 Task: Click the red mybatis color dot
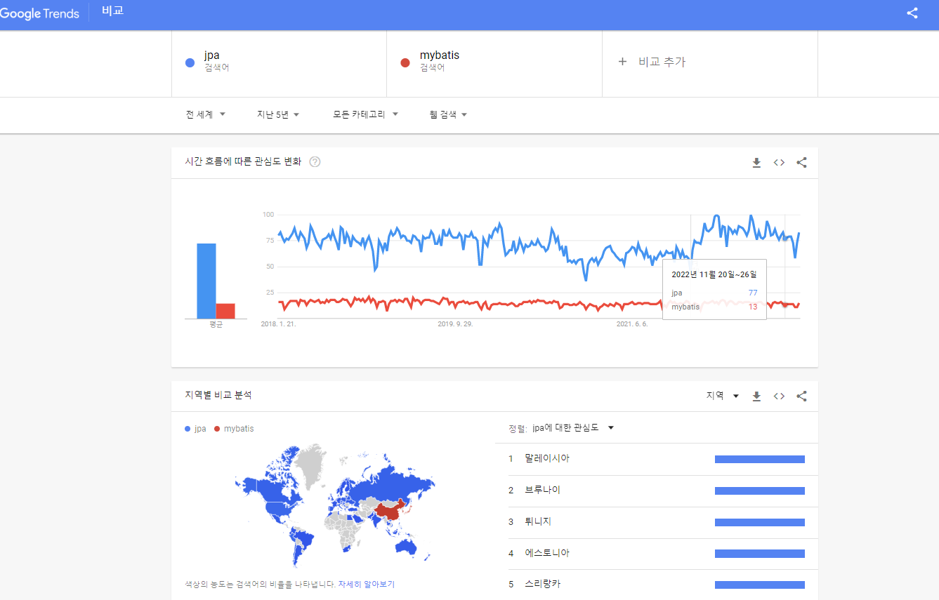(x=405, y=62)
